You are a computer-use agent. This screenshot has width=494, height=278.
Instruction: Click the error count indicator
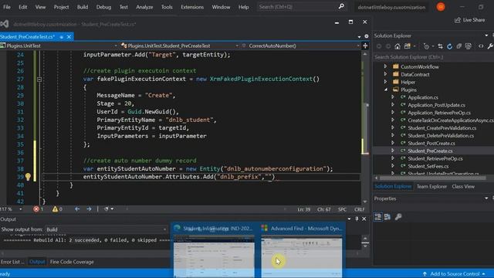[39, 209]
